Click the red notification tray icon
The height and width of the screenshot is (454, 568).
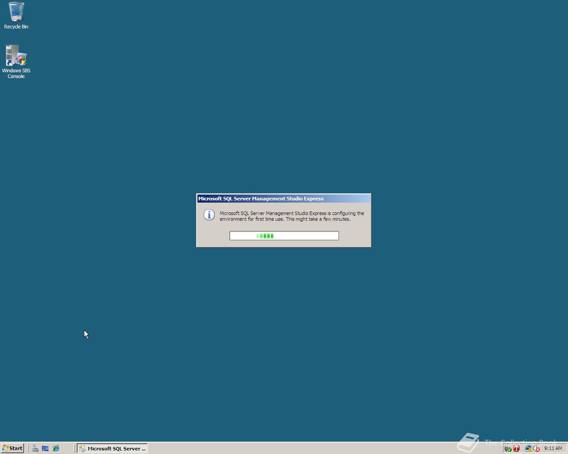[x=517, y=449]
